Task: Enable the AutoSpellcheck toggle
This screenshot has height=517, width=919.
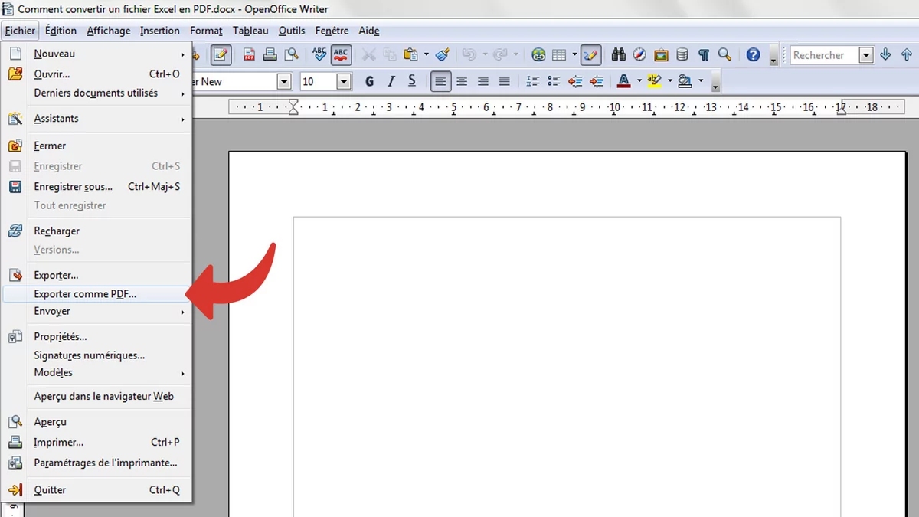Action: tap(340, 55)
